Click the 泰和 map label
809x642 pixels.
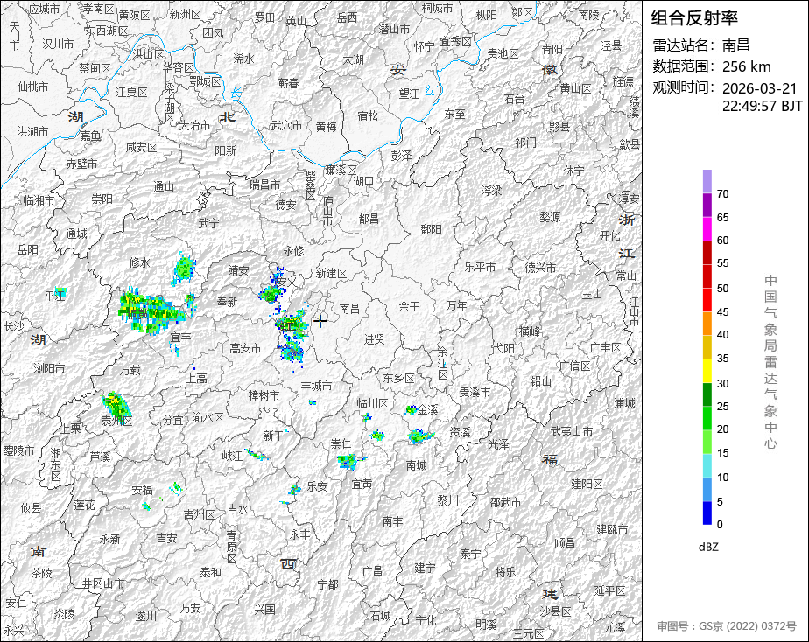(210, 571)
